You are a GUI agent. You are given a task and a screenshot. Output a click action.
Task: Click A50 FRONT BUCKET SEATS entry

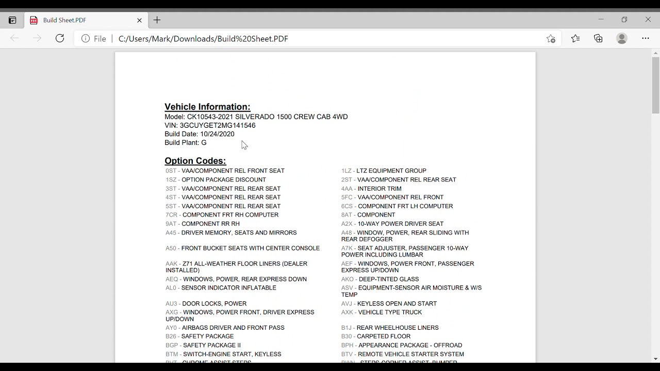point(242,248)
